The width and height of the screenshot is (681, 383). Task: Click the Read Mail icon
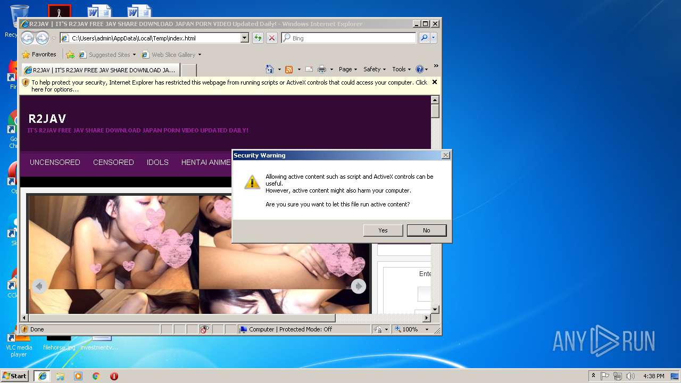309,69
